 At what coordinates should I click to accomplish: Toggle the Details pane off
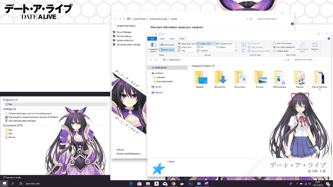167,50
